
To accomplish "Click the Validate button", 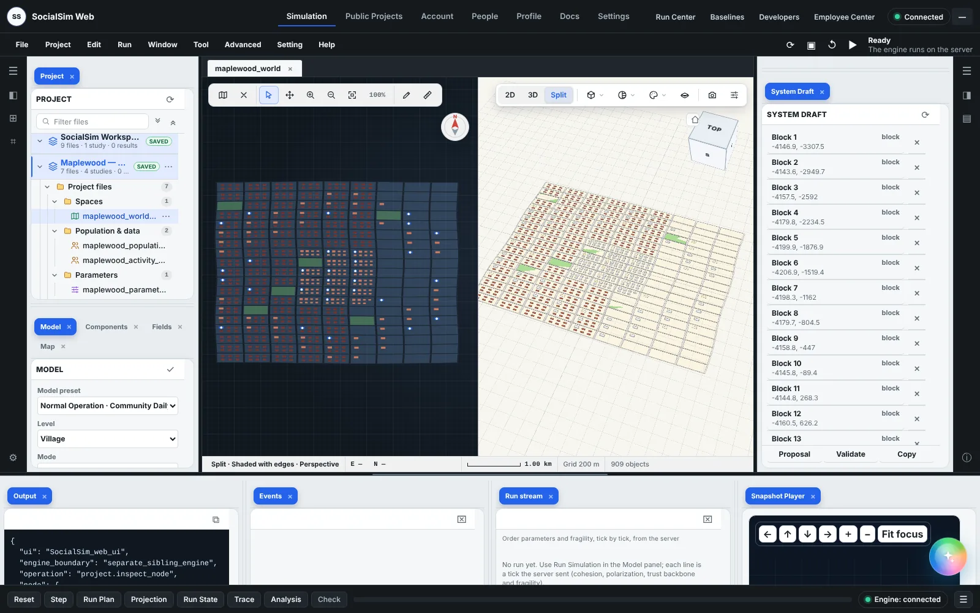I will click(x=851, y=454).
